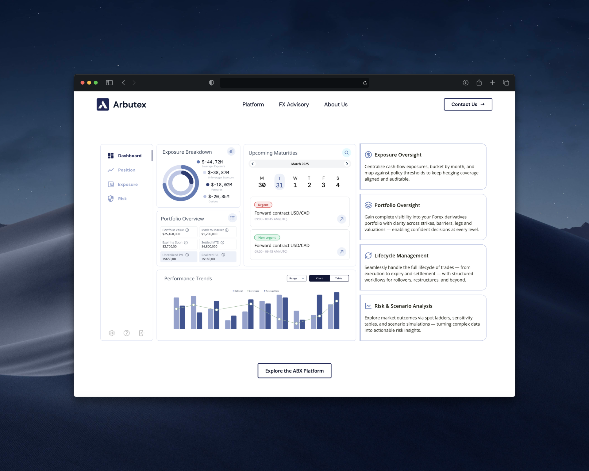589x471 pixels.
Task: Open the Range dropdown
Action: coord(296,278)
